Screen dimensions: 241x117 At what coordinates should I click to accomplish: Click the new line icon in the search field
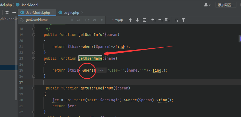pyautogui.click(x=78, y=20)
